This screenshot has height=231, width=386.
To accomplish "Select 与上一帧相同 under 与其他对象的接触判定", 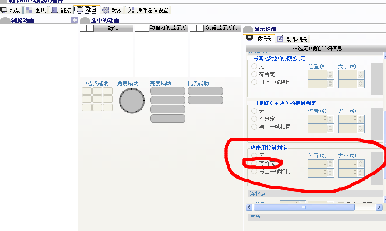I will (254, 82).
